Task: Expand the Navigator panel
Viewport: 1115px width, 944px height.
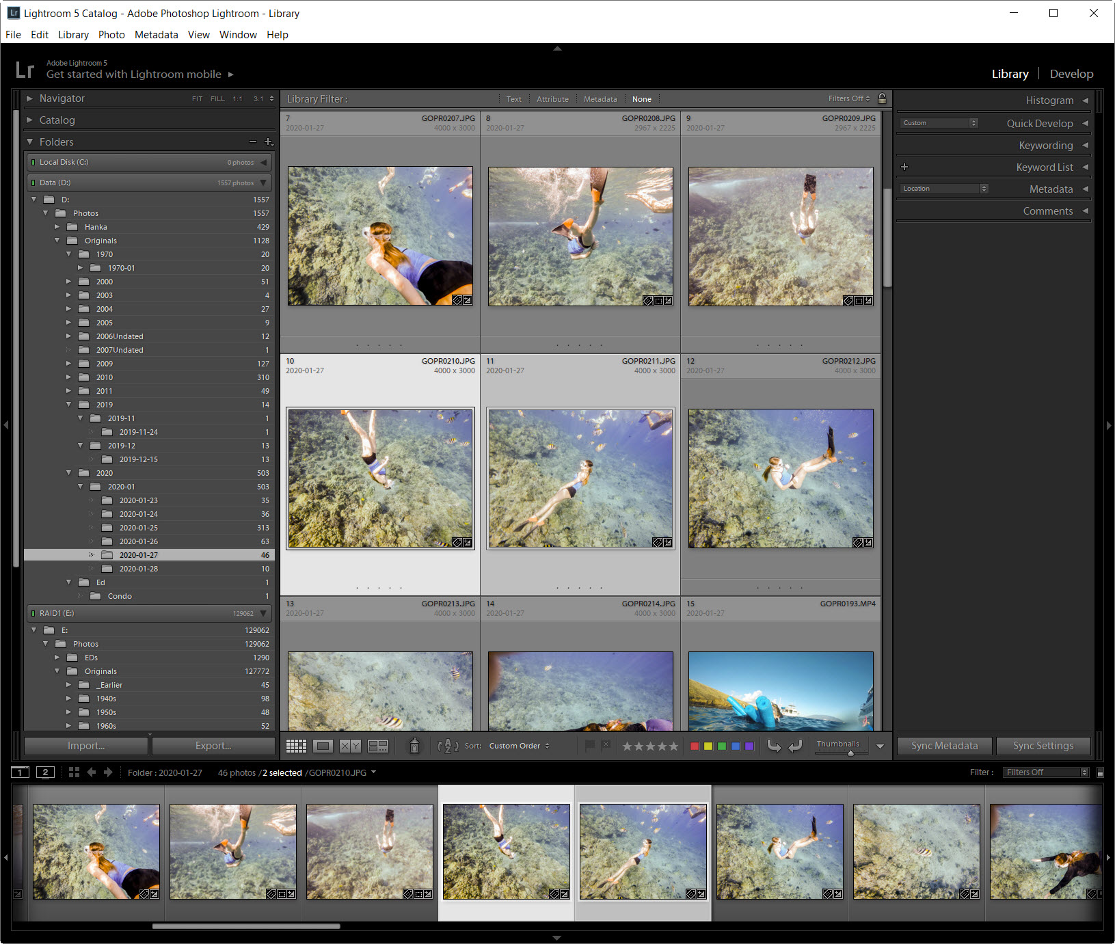Action: point(29,98)
